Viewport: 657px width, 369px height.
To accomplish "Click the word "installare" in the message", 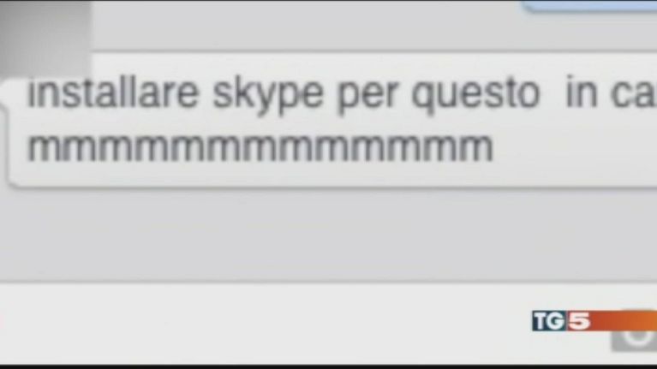I will point(110,95).
